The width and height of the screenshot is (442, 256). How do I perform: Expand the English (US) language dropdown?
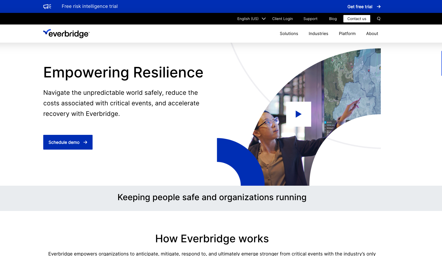[x=251, y=19]
